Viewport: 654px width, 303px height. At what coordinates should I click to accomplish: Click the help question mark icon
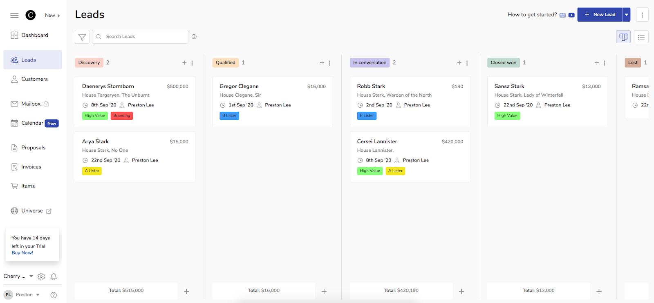[x=54, y=295]
